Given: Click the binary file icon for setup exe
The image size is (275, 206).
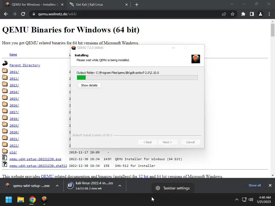Looking at the screenshot, I should (x=5, y=157).
